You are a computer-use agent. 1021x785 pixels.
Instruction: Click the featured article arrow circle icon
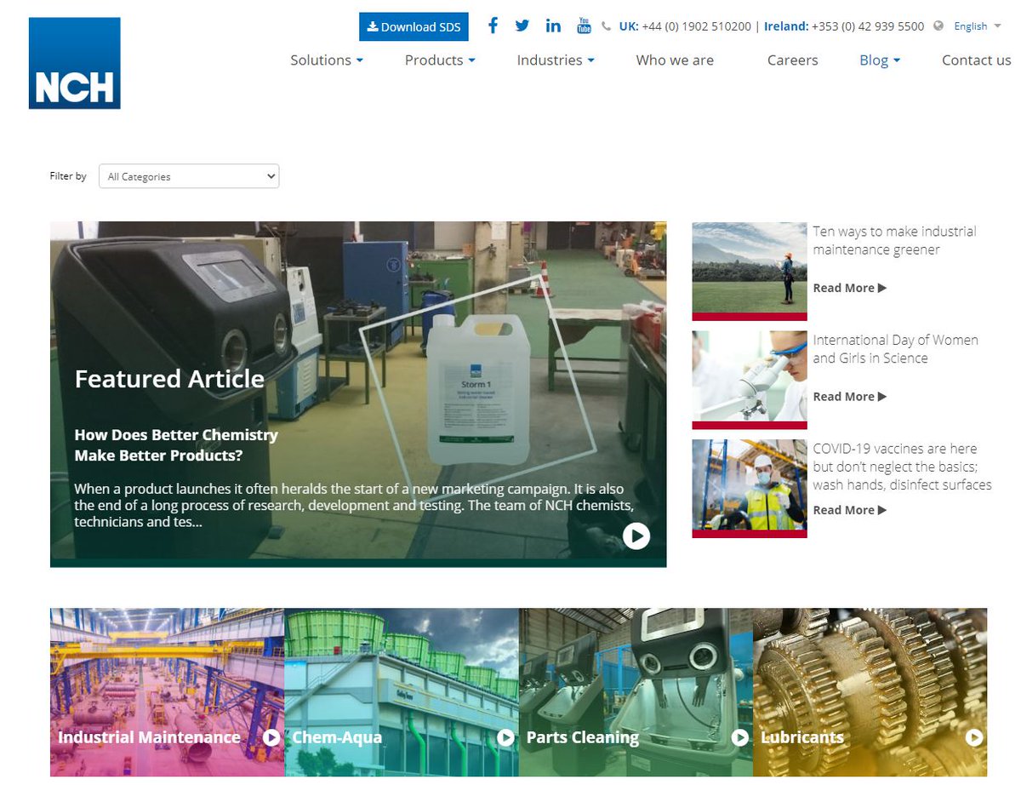pos(636,536)
